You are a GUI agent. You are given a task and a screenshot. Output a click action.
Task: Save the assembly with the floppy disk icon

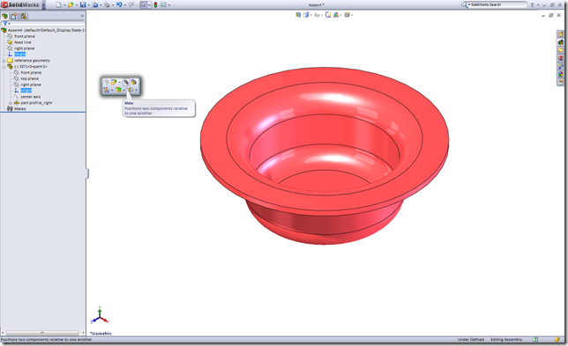pos(83,4)
